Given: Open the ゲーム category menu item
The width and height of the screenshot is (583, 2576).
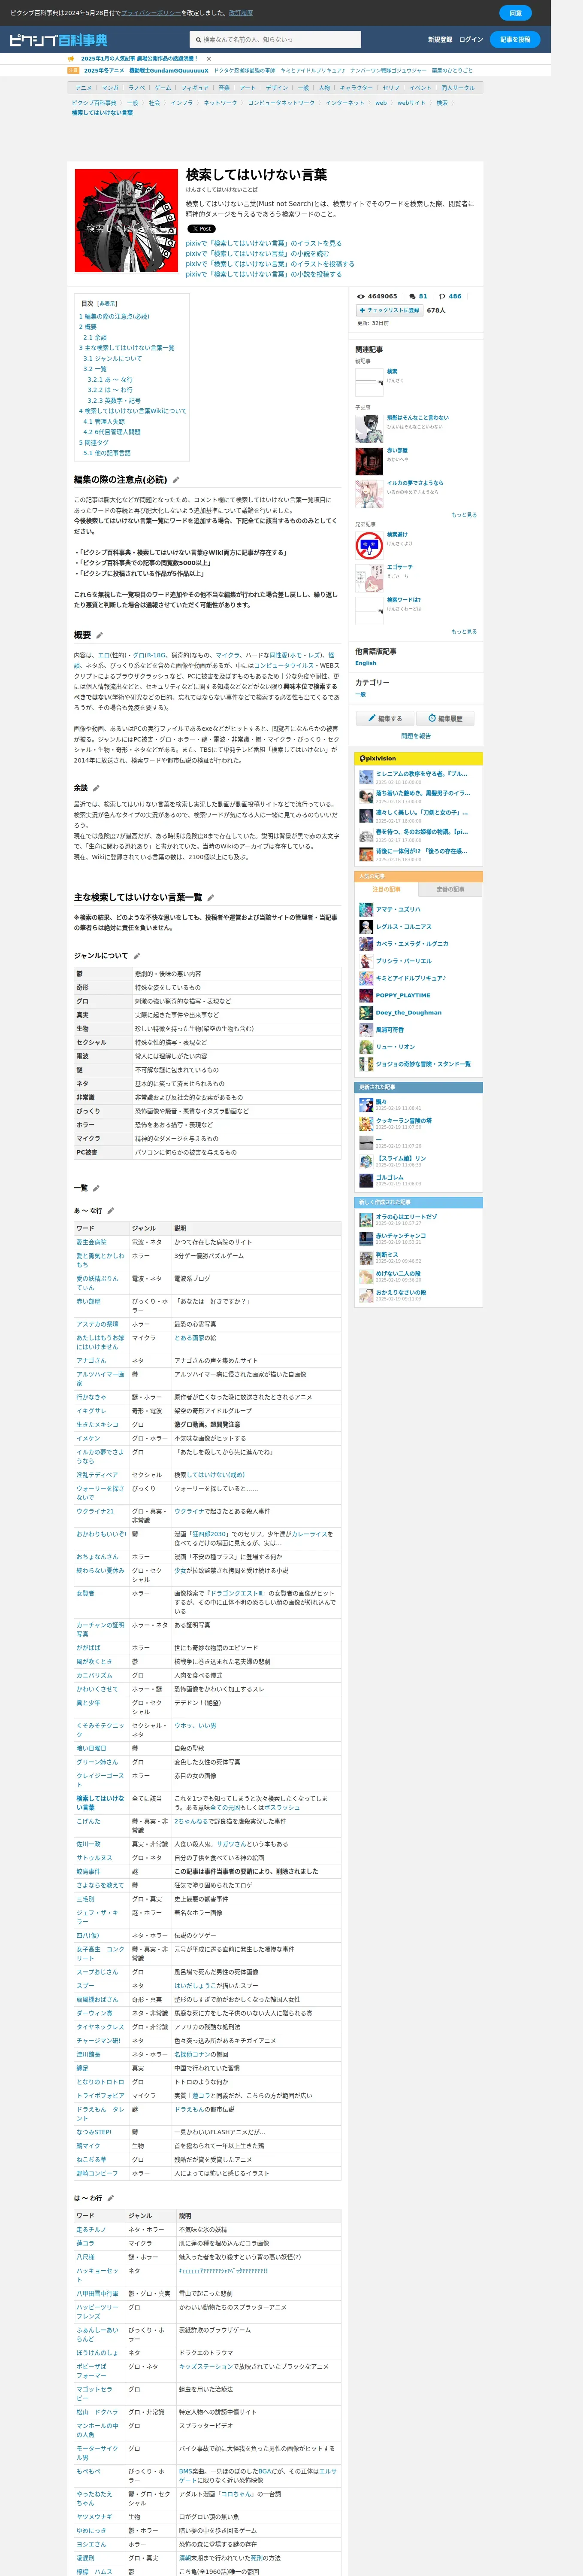Looking at the screenshot, I should [x=163, y=88].
